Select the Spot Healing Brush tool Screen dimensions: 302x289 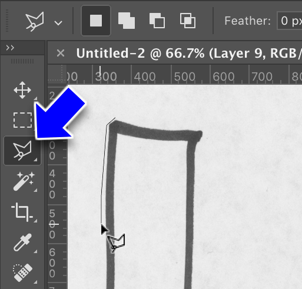[x=23, y=273]
